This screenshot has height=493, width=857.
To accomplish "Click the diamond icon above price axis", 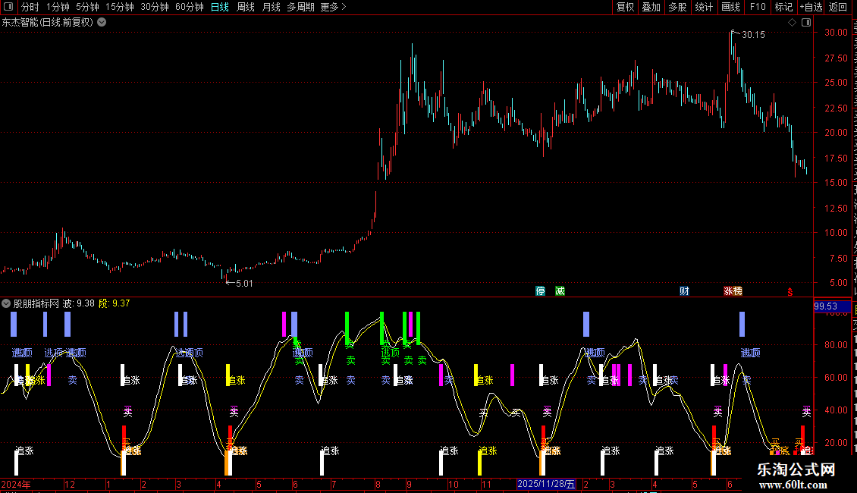I will [792, 23].
